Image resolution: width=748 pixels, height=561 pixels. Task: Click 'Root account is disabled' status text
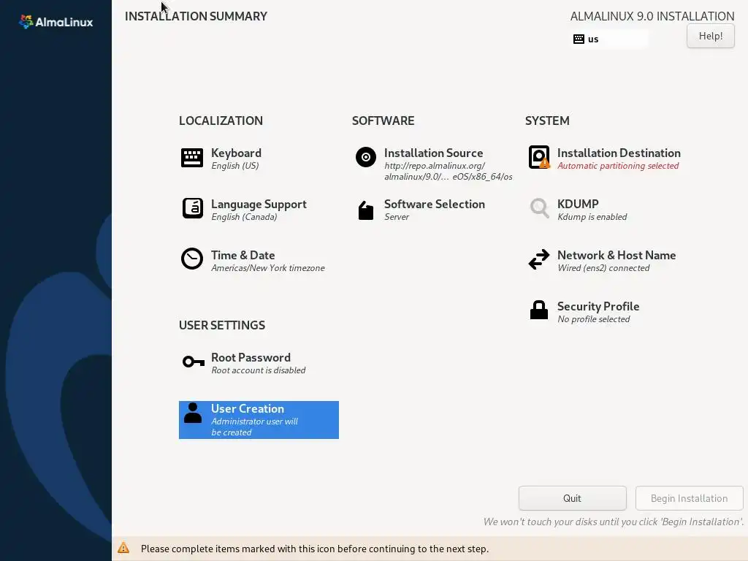pos(258,370)
